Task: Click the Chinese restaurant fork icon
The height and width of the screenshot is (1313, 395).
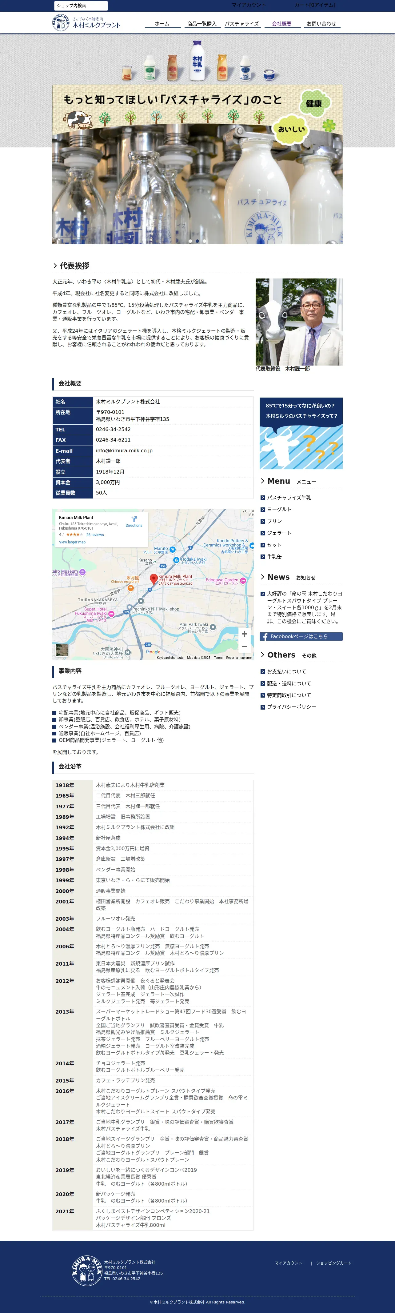Action: 130,588
